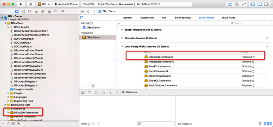
Task: Open the Breakpoint navigator icon
Action: click(56, 11)
